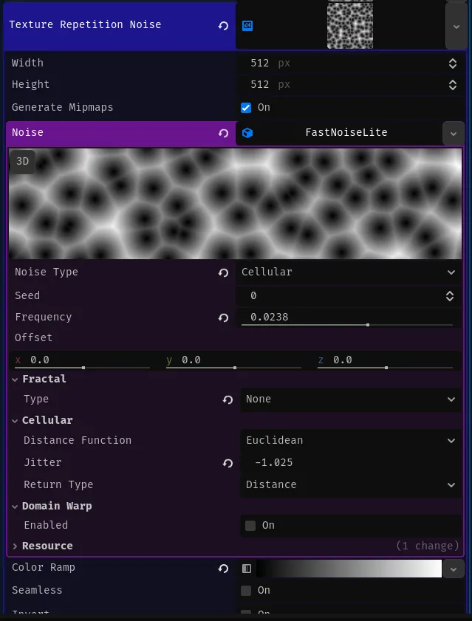Click the revert arrow beside Color Ramp
The height and width of the screenshot is (621, 472).
coord(223,568)
